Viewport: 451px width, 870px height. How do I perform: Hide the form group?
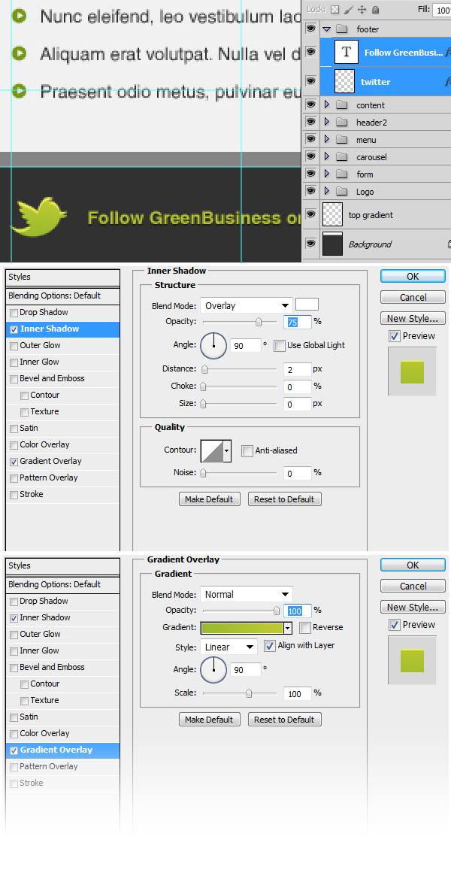[x=310, y=173]
